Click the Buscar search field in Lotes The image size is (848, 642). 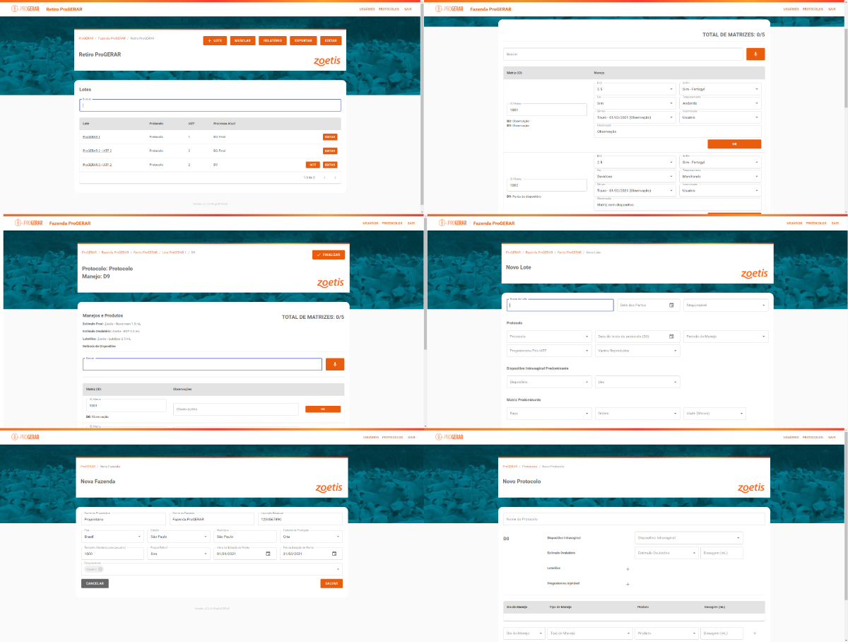click(x=209, y=104)
